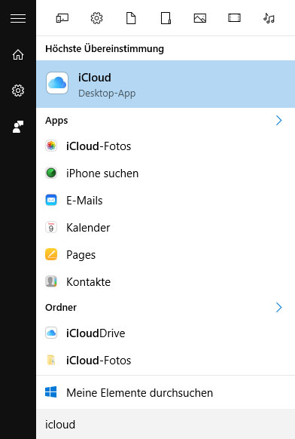Launch the iCloud Desktop-App best match
The image size is (295, 439).
coord(166,84)
